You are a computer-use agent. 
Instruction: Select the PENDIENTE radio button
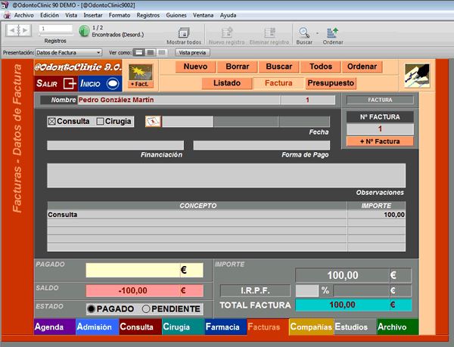coord(146,309)
